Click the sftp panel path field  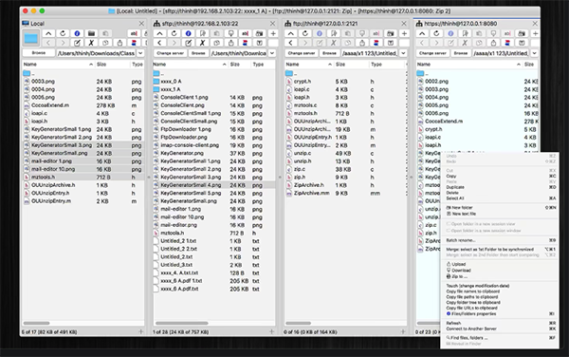coord(239,53)
